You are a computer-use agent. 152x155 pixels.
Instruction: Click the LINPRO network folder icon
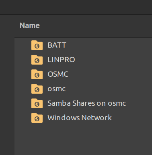point(37,60)
